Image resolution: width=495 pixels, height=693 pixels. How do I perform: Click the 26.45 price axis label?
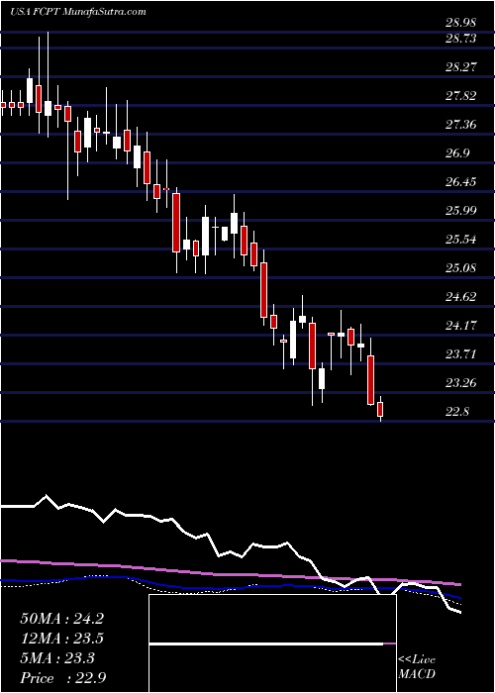coord(460,182)
